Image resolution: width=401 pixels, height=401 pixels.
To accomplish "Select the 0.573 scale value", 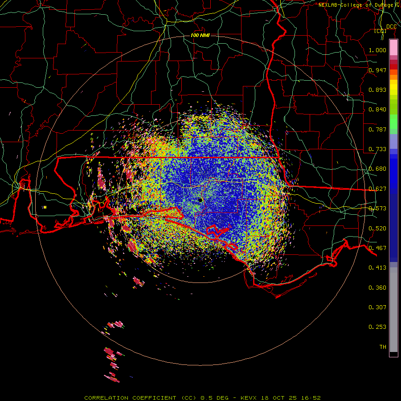I will (x=377, y=209).
